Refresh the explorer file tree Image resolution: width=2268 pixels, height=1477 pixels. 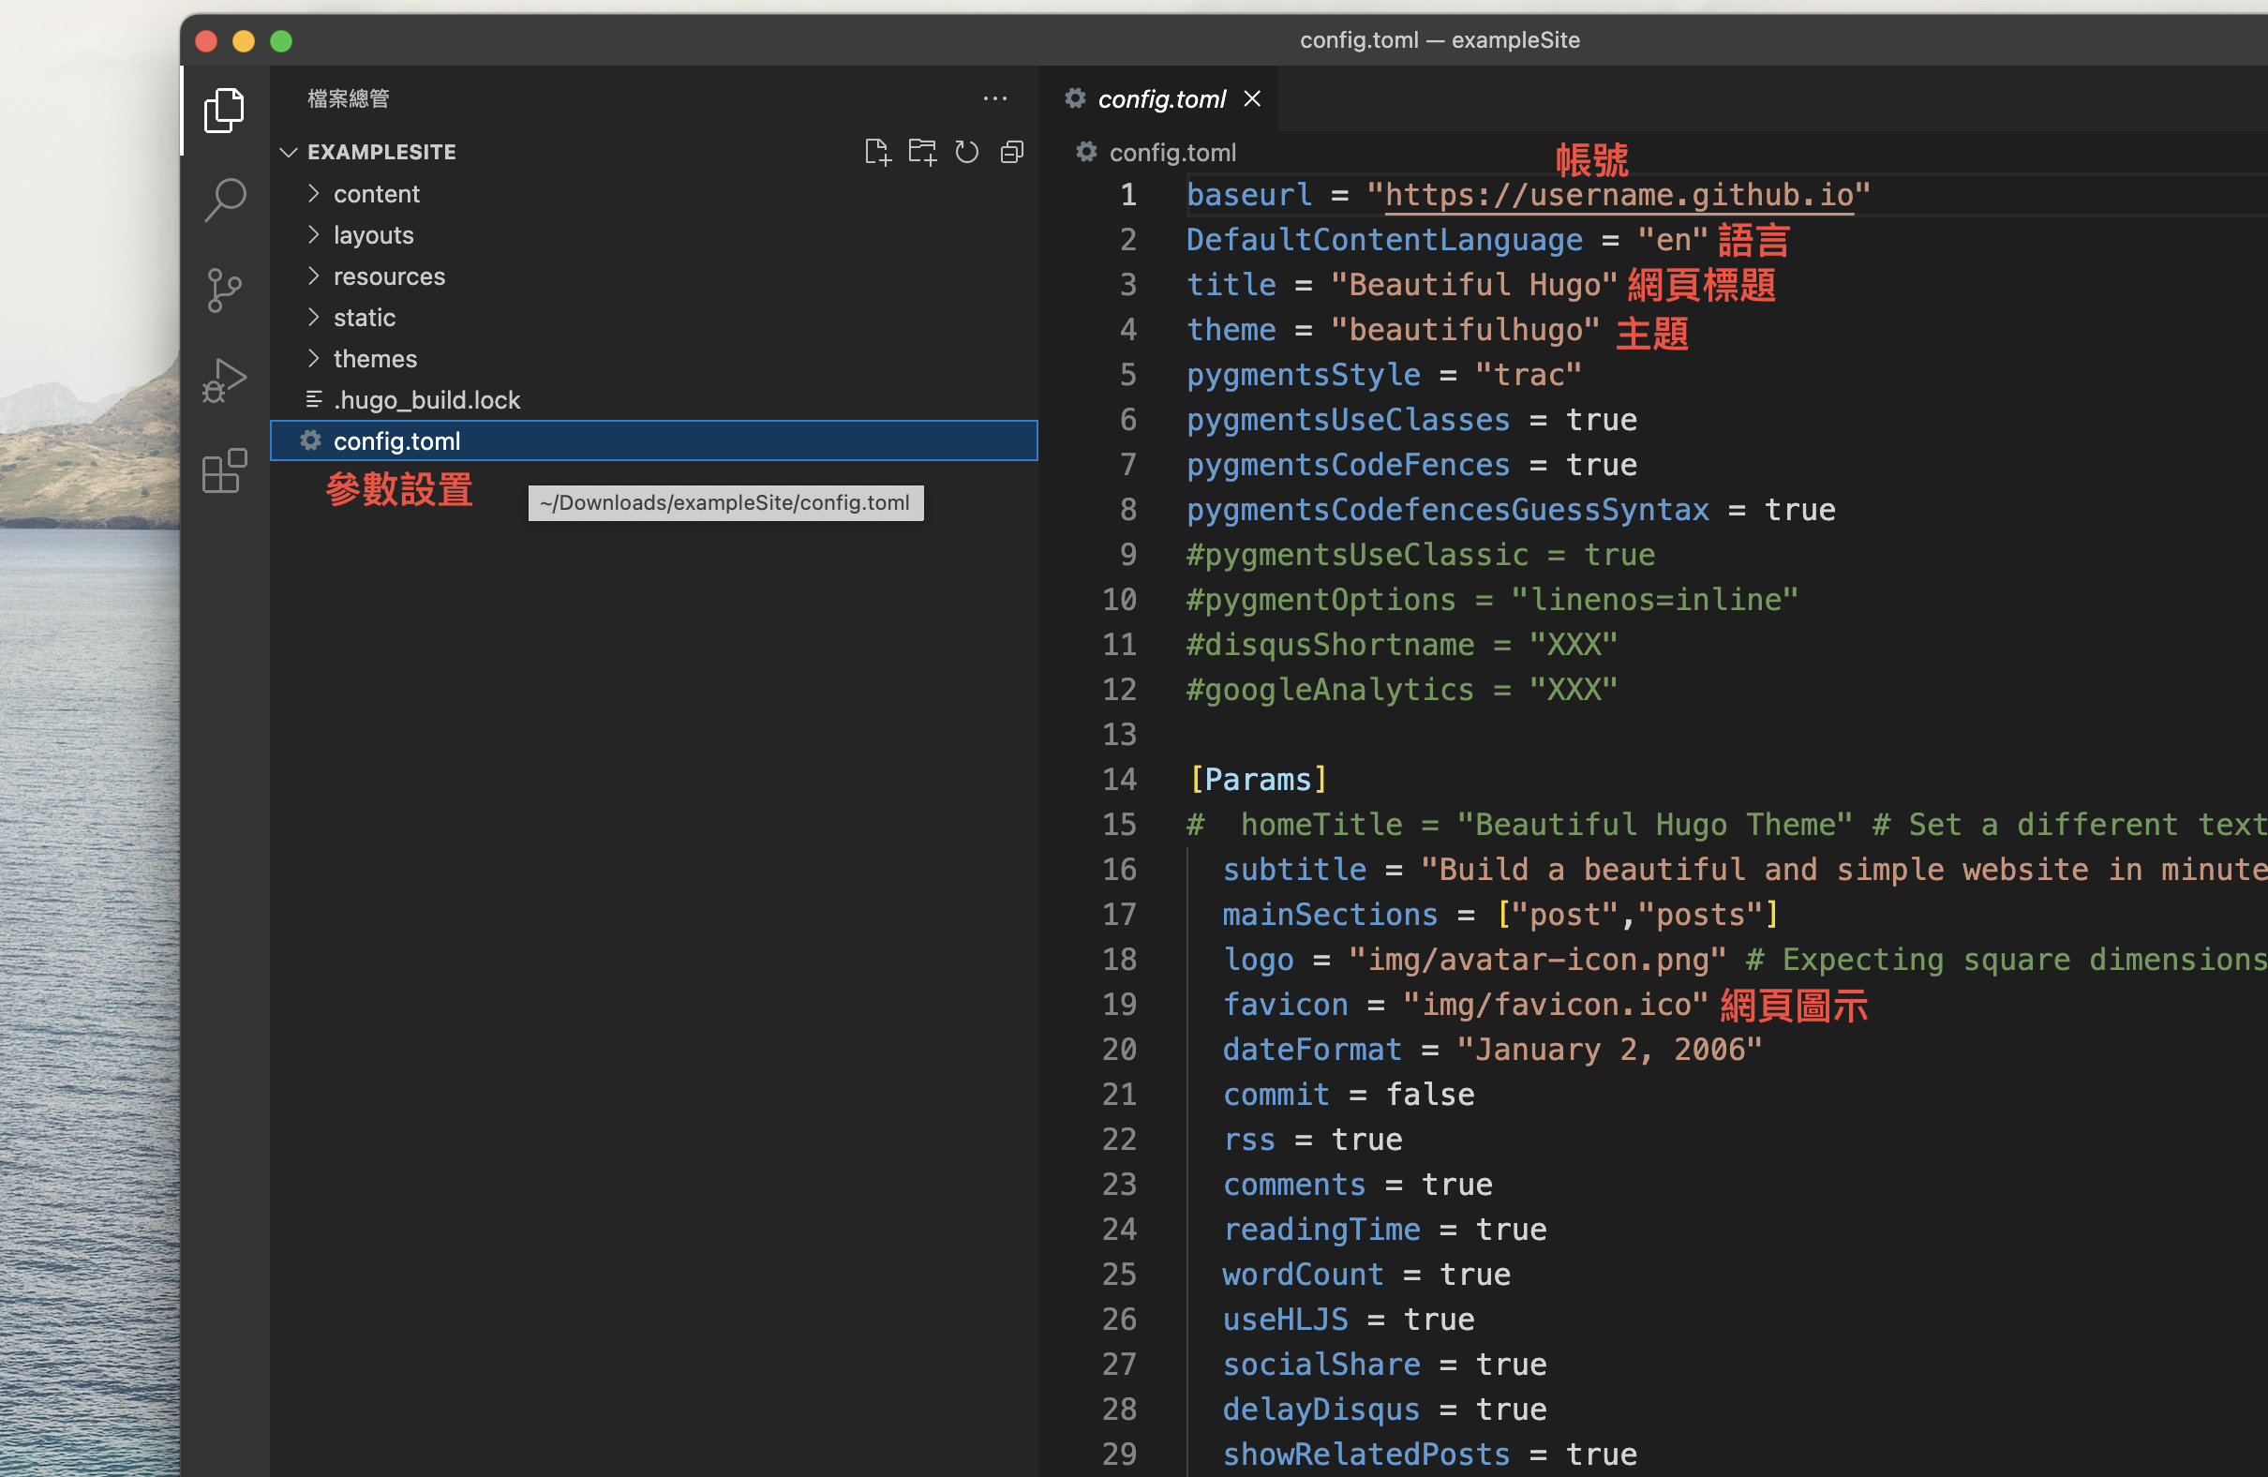coord(966,153)
